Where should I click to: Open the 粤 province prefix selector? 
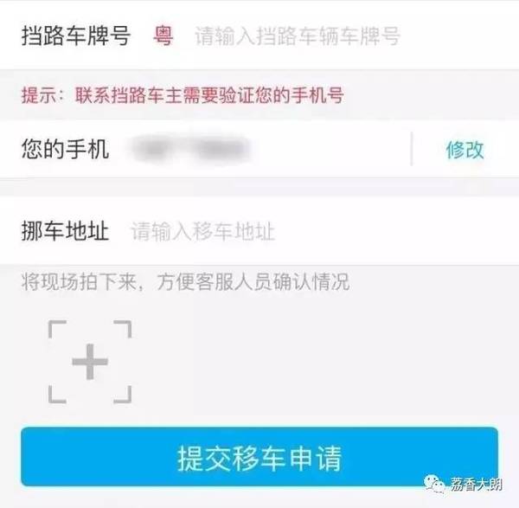point(163,35)
